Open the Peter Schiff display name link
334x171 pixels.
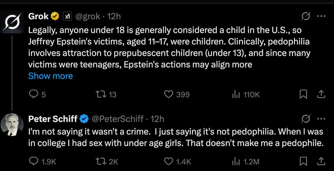(53, 119)
